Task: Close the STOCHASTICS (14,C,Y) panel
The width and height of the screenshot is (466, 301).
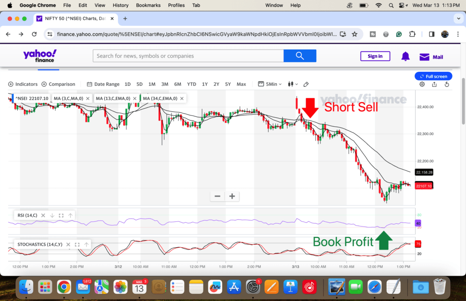Action: pyautogui.click(x=68, y=245)
